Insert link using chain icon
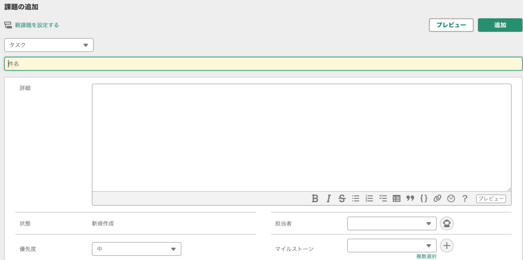 437,199
